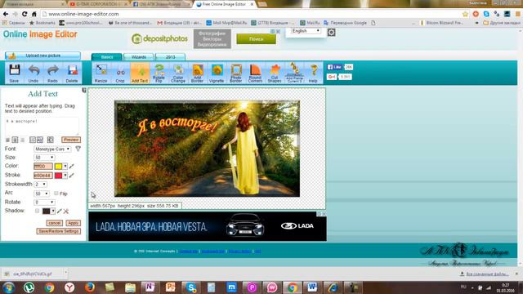
Task: Click the Facebook Like button
Action: click(334, 67)
